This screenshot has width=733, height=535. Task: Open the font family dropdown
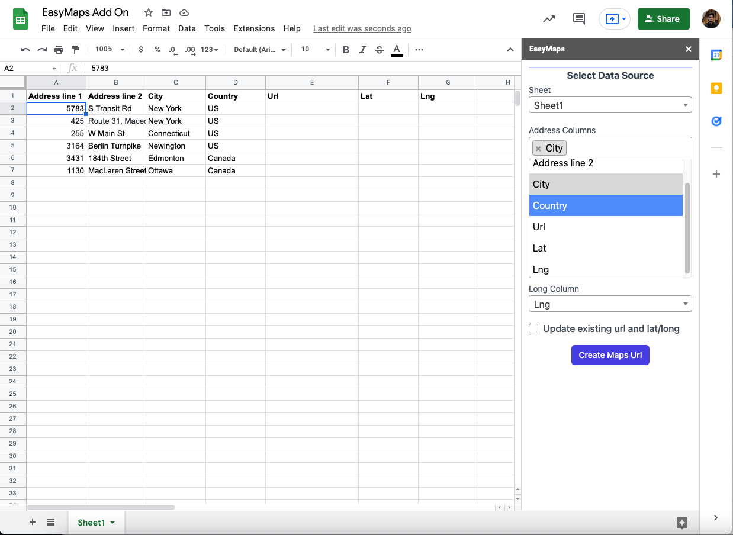[x=260, y=50]
